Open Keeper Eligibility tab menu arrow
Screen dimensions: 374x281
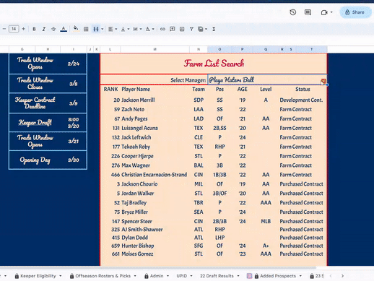[x=61, y=276]
